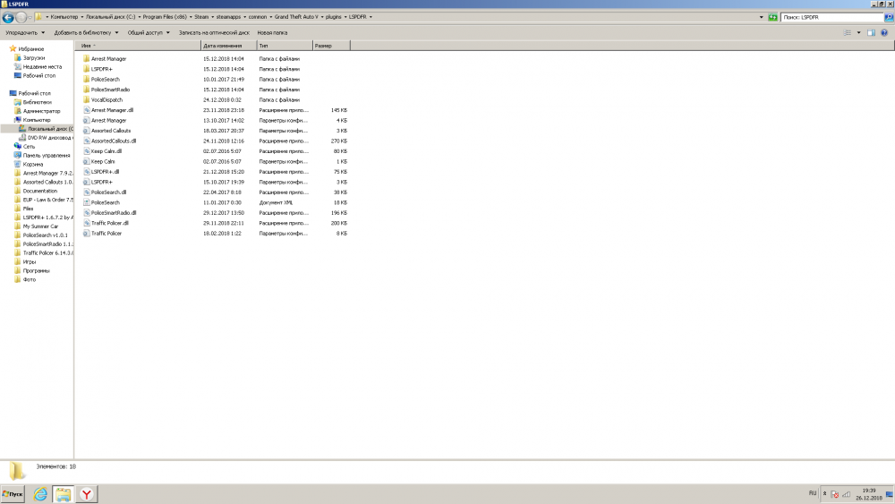
Task: Open Сеть in the navigation tree
Action: [29, 147]
